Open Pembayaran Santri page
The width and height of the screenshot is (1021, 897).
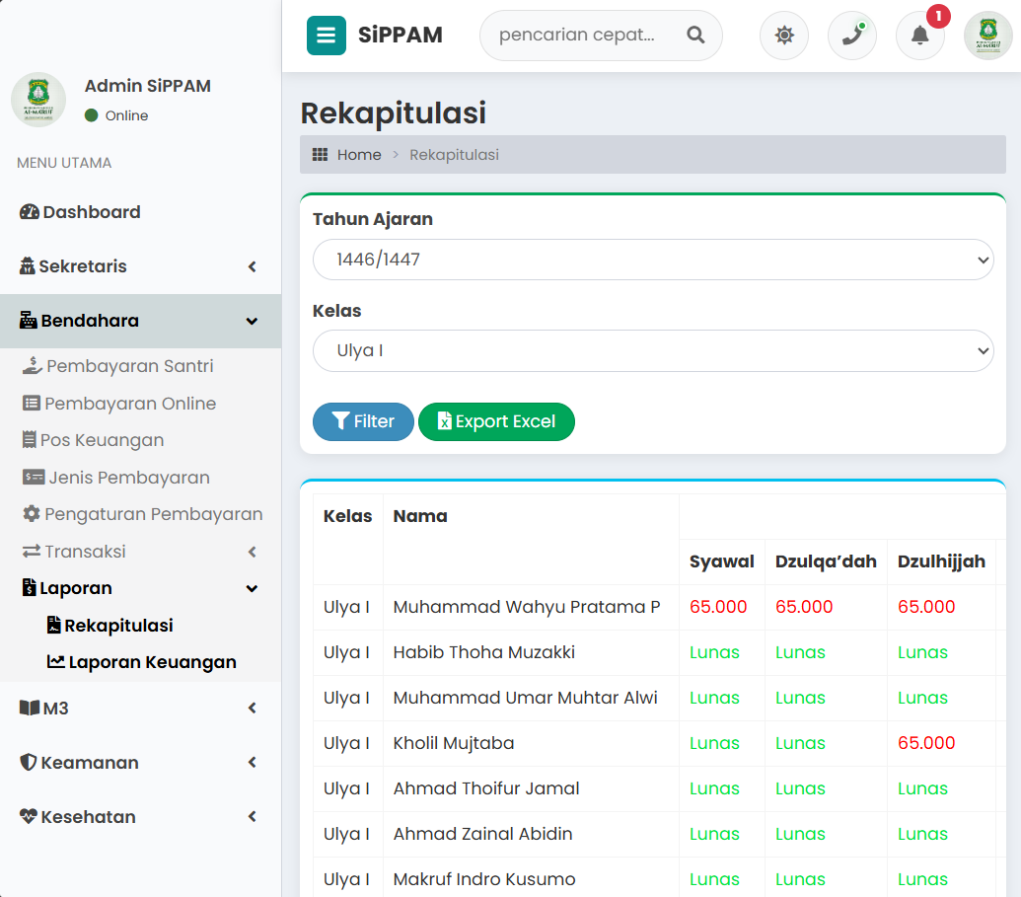point(129,366)
